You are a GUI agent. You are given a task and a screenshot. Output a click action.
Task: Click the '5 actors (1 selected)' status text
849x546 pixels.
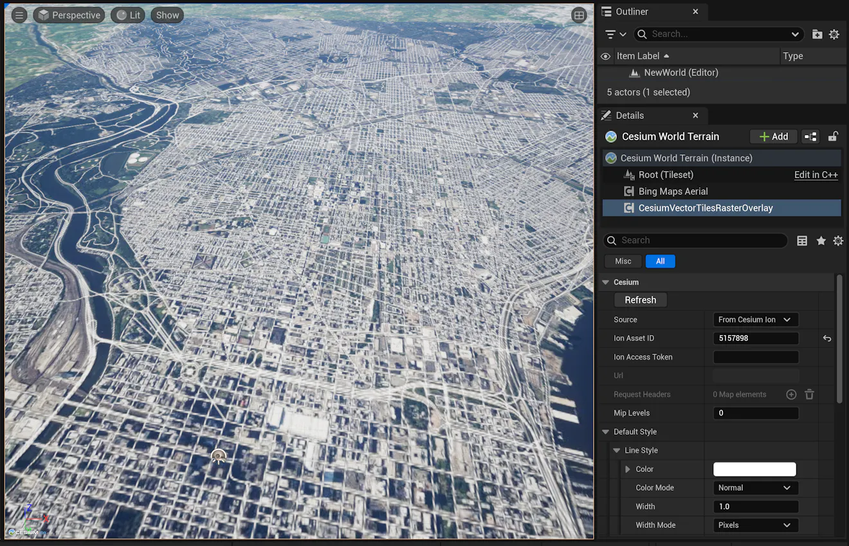click(x=648, y=92)
